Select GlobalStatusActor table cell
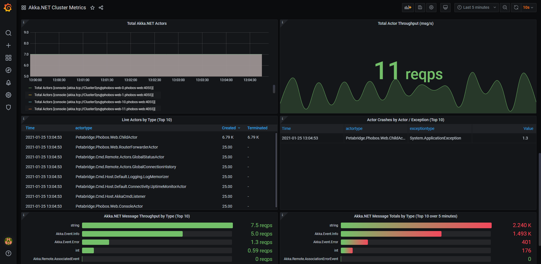541x264 pixels. [120, 157]
